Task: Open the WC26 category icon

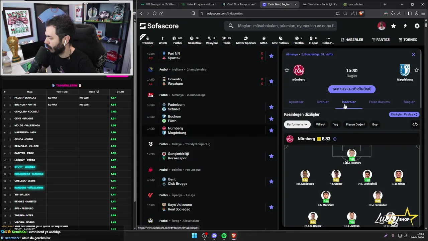Action: click(163, 40)
